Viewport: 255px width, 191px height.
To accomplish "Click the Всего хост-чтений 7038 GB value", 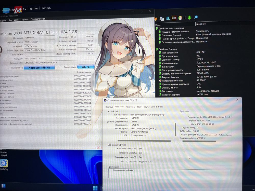I will [86, 37].
